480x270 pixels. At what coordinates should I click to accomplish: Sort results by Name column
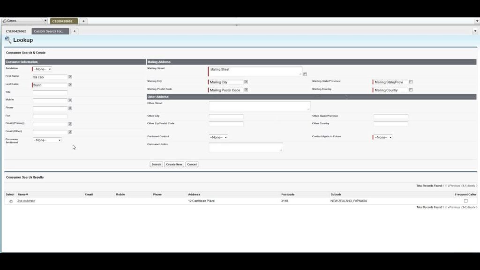point(22,195)
